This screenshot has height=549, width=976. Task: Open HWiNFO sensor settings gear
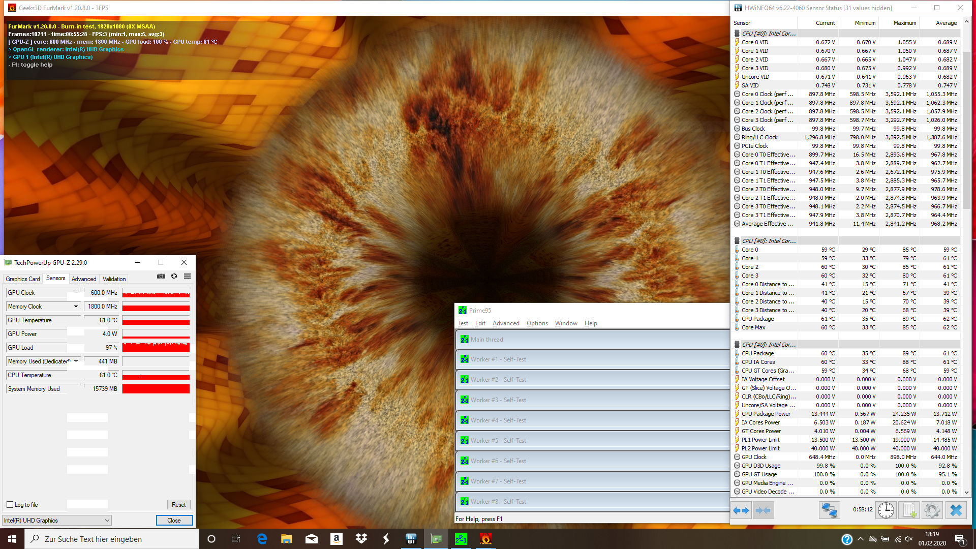(x=932, y=510)
